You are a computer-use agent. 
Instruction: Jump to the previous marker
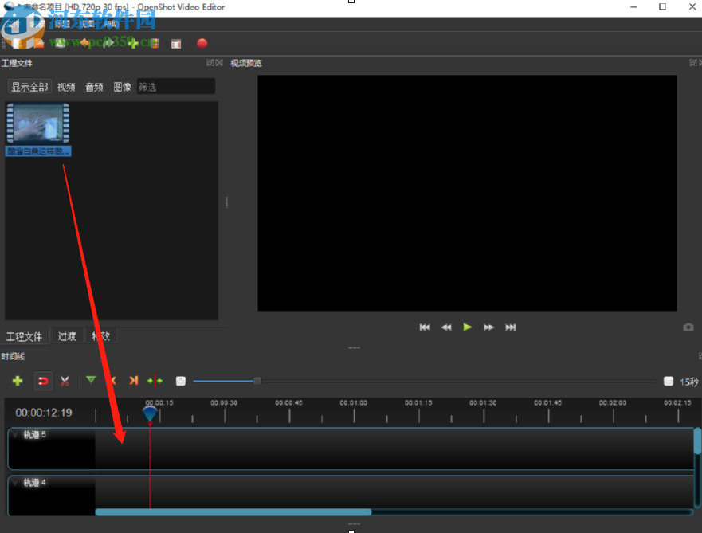pyautogui.click(x=113, y=380)
